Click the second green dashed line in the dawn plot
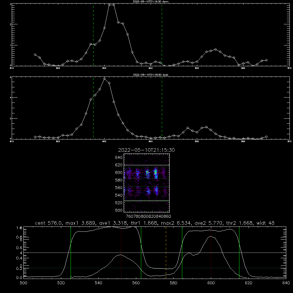The image size is (293, 293). (x=162, y=35)
